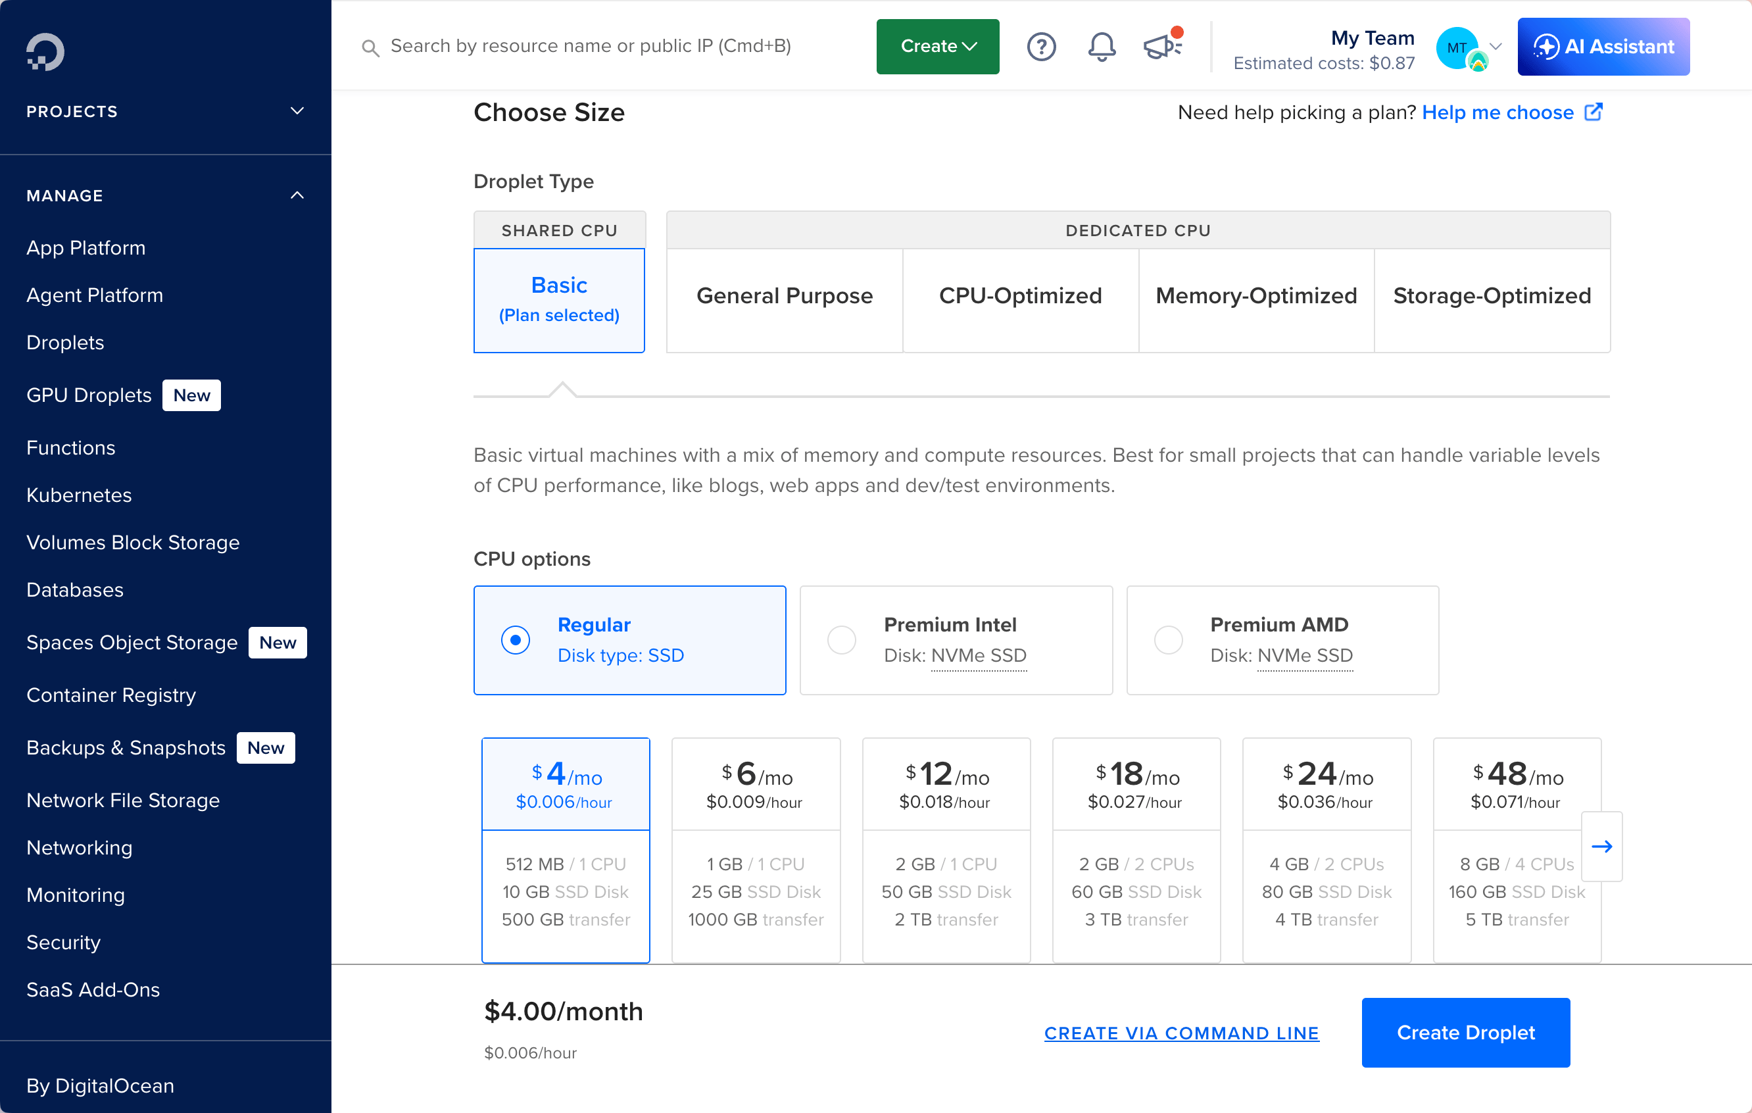Open Databases in sidebar
The height and width of the screenshot is (1113, 1752).
pos(75,589)
